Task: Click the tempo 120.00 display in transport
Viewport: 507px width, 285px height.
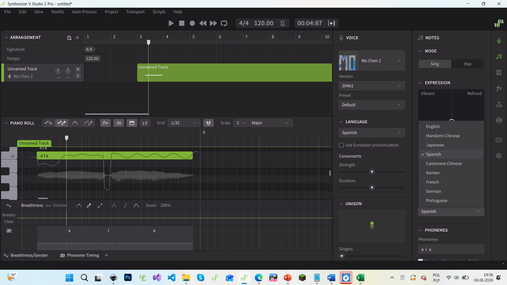Action: (x=264, y=23)
